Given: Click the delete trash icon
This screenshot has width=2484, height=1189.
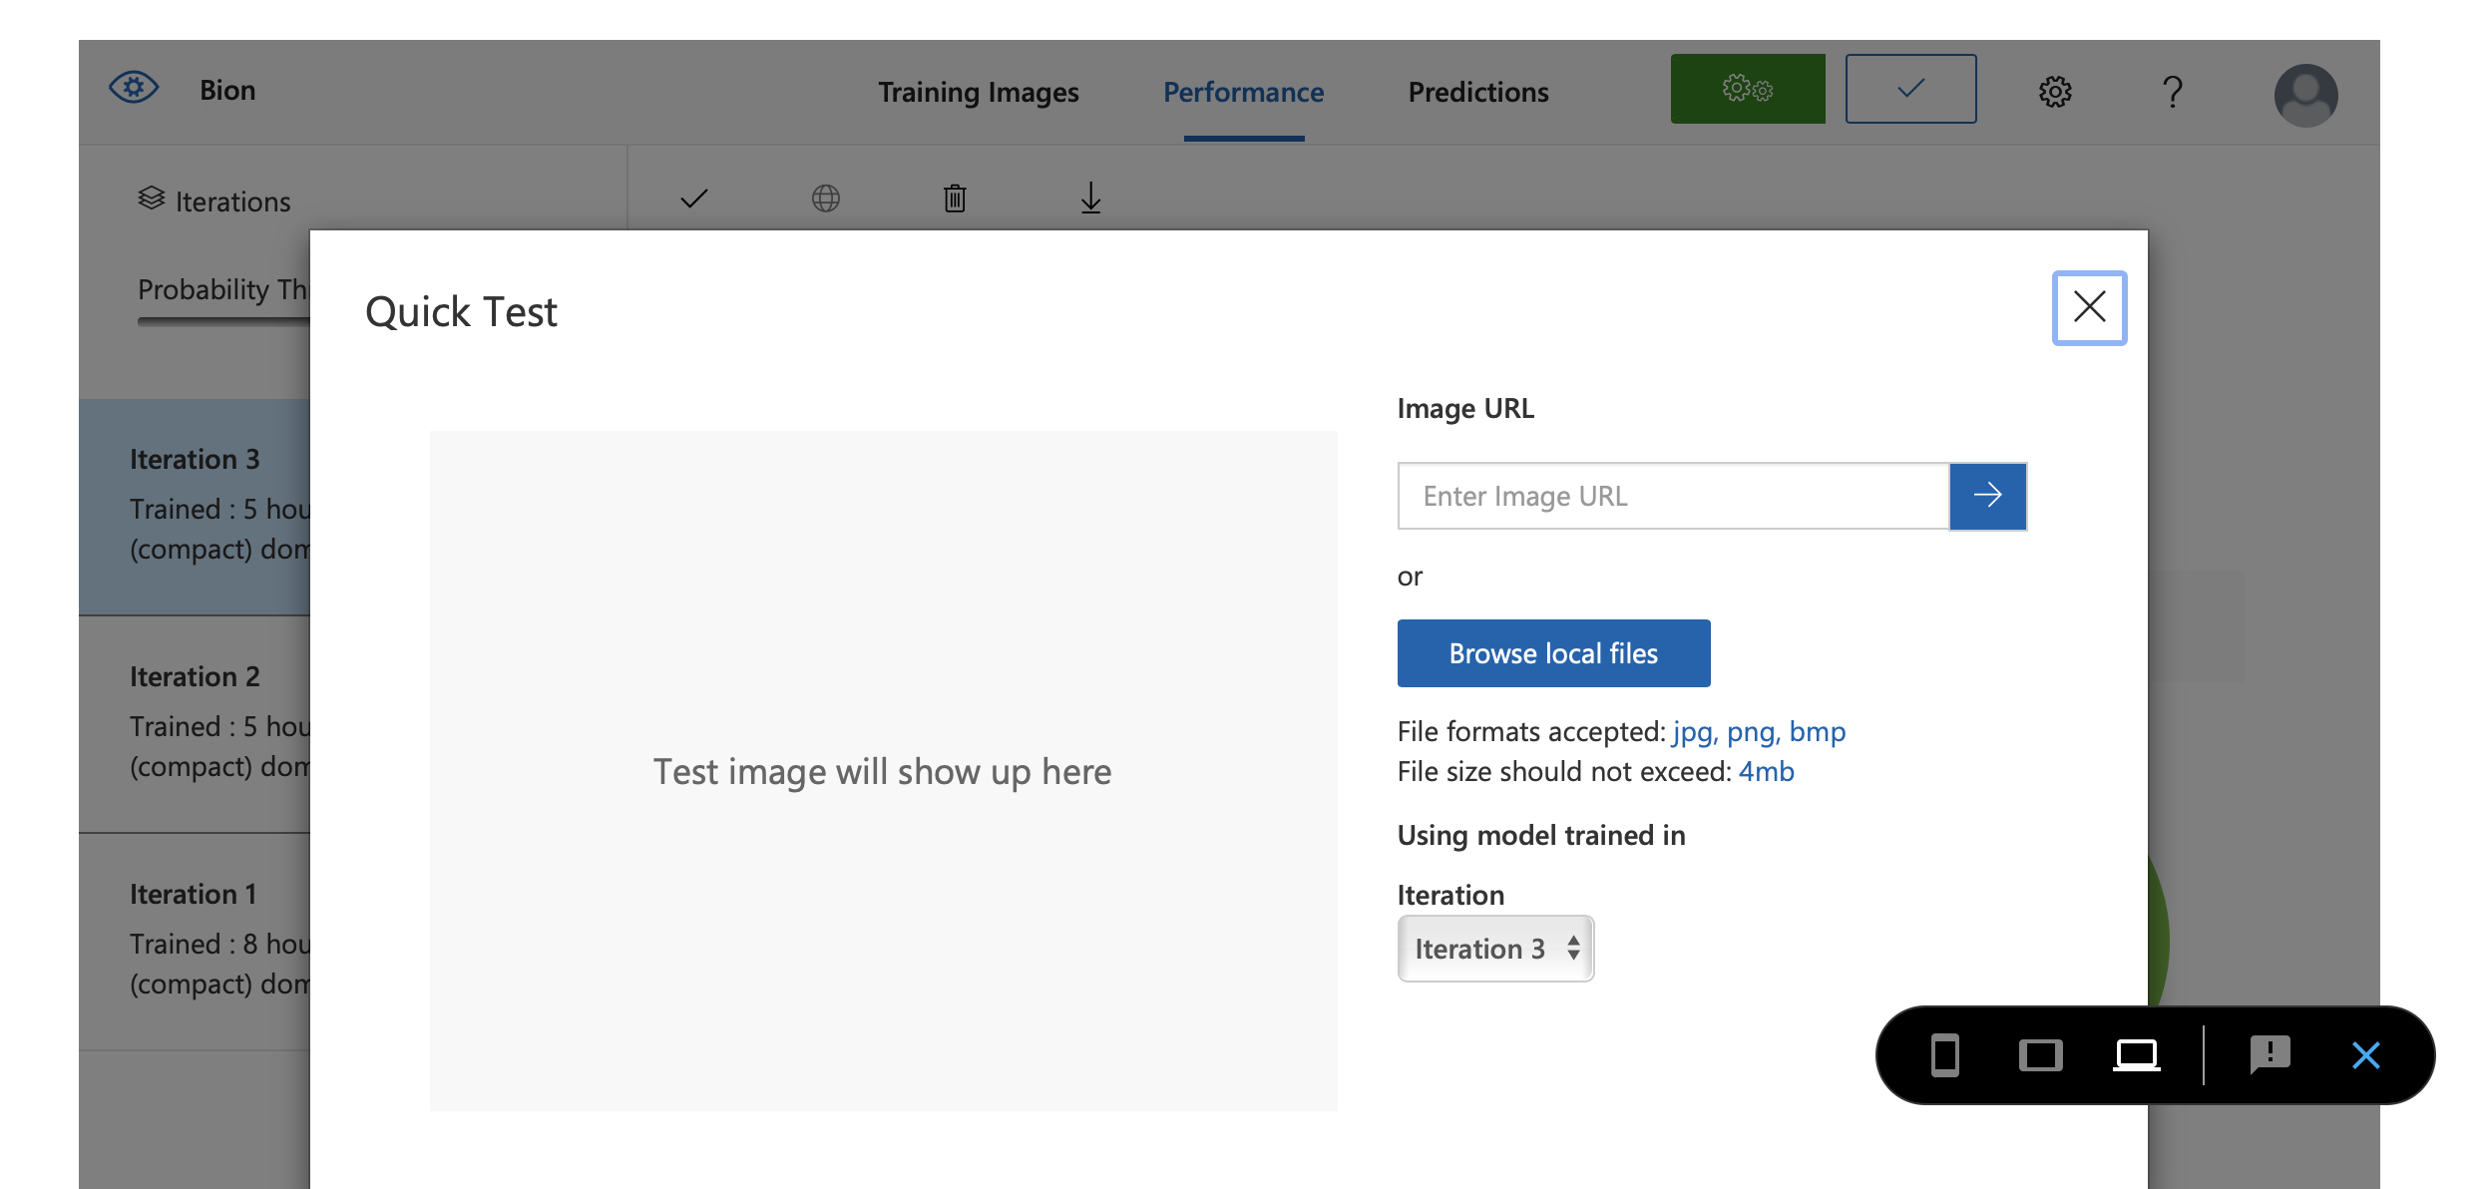Looking at the screenshot, I should 955,198.
